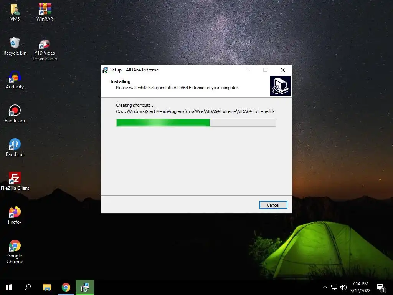Open the notification center icon
393x295 pixels.
[381, 288]
